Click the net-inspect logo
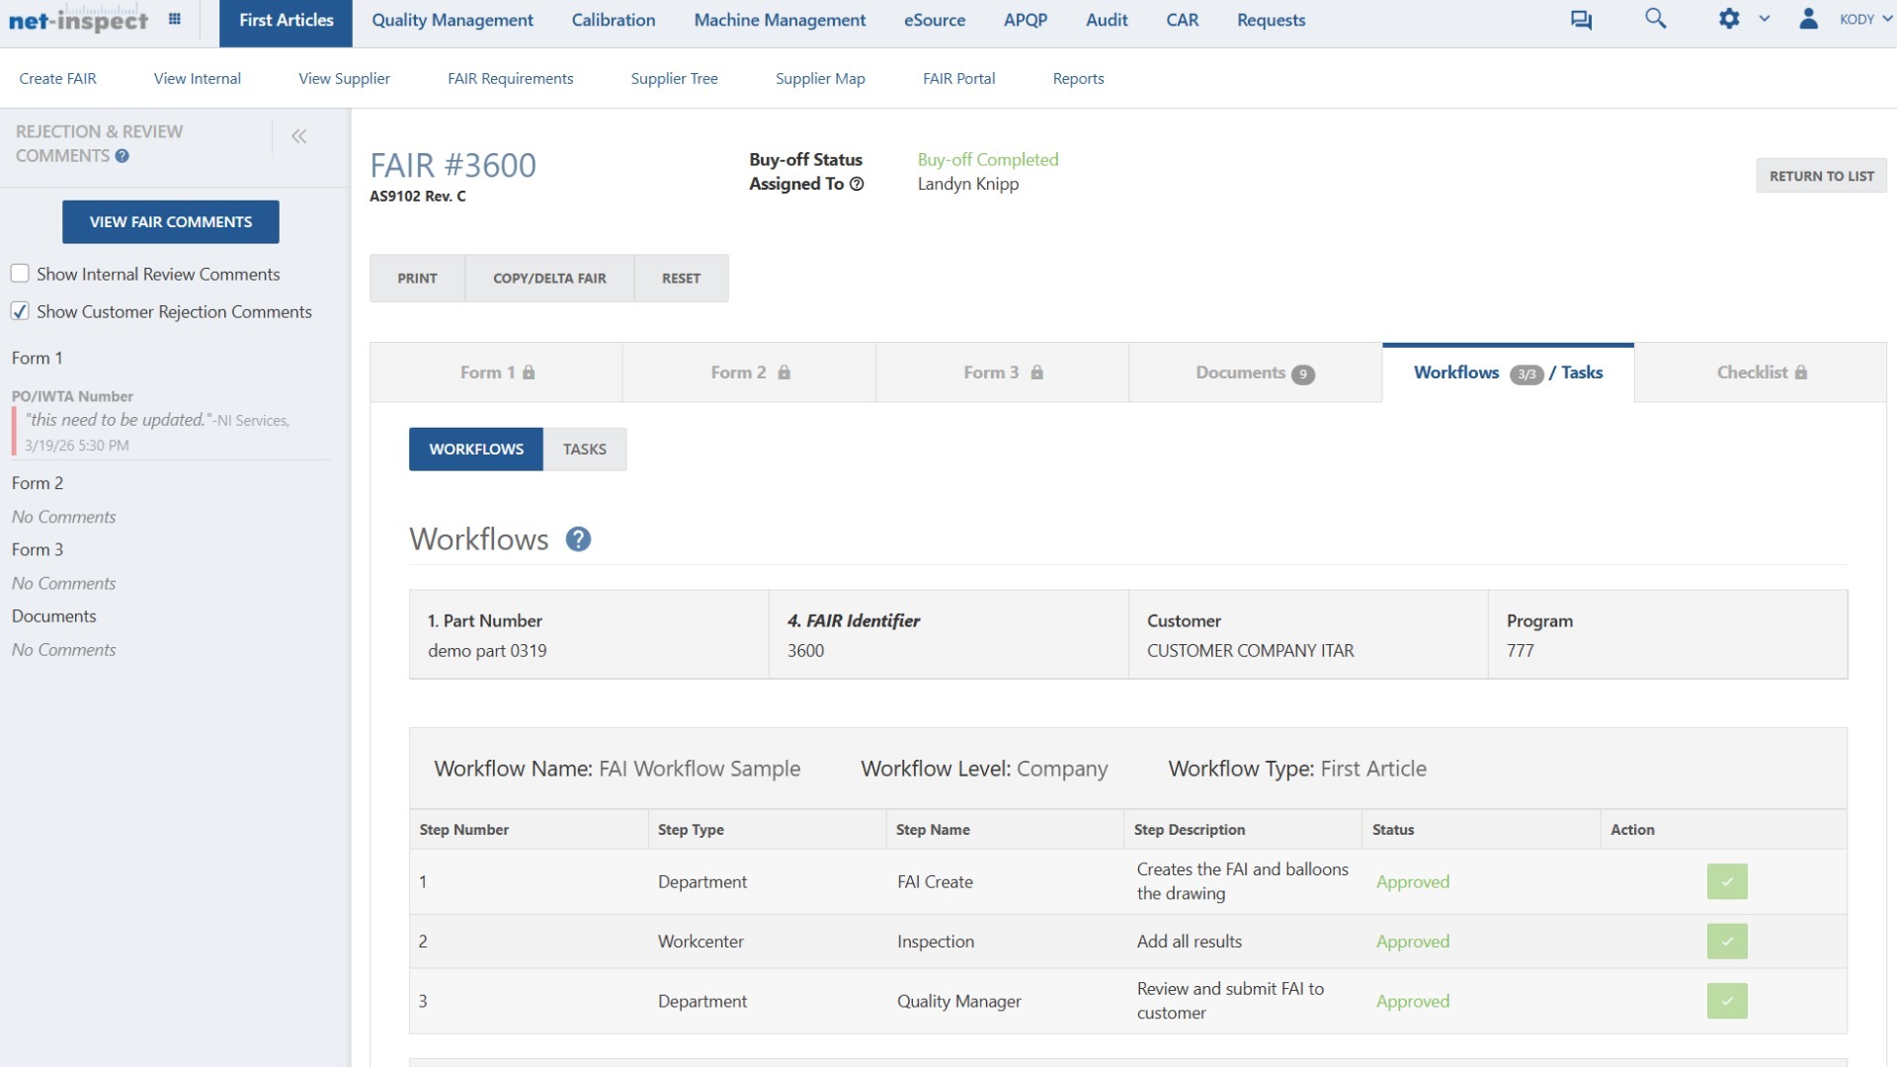 point(79,19)
